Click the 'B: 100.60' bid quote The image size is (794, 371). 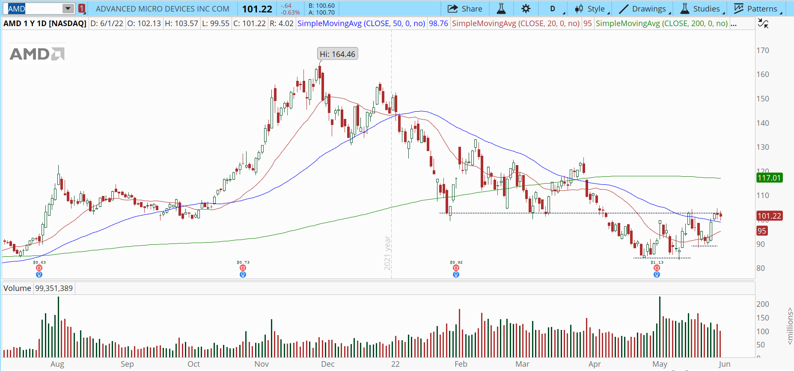[x=321, y=6]
